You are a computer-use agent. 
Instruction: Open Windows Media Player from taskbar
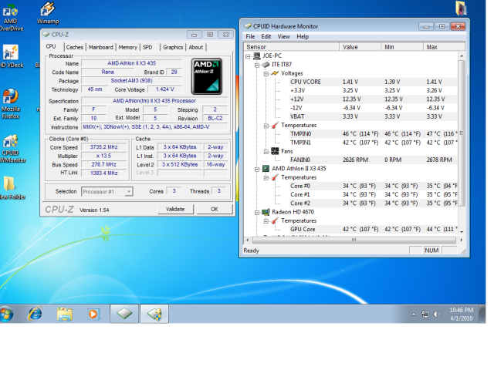(93, 314)
